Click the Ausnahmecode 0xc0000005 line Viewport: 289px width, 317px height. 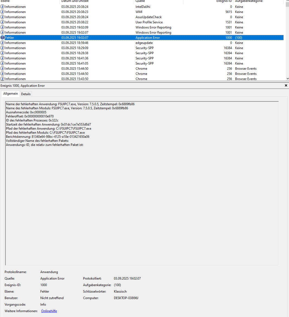tap(26, 112)
